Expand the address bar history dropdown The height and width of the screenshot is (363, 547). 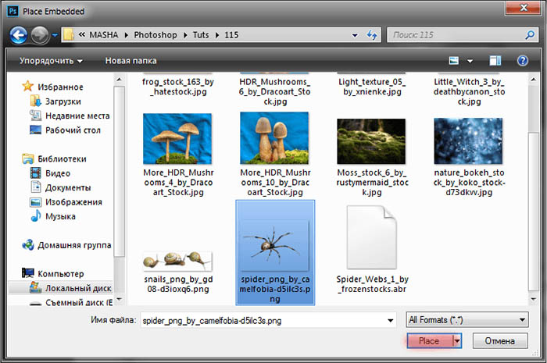[355, 35]
